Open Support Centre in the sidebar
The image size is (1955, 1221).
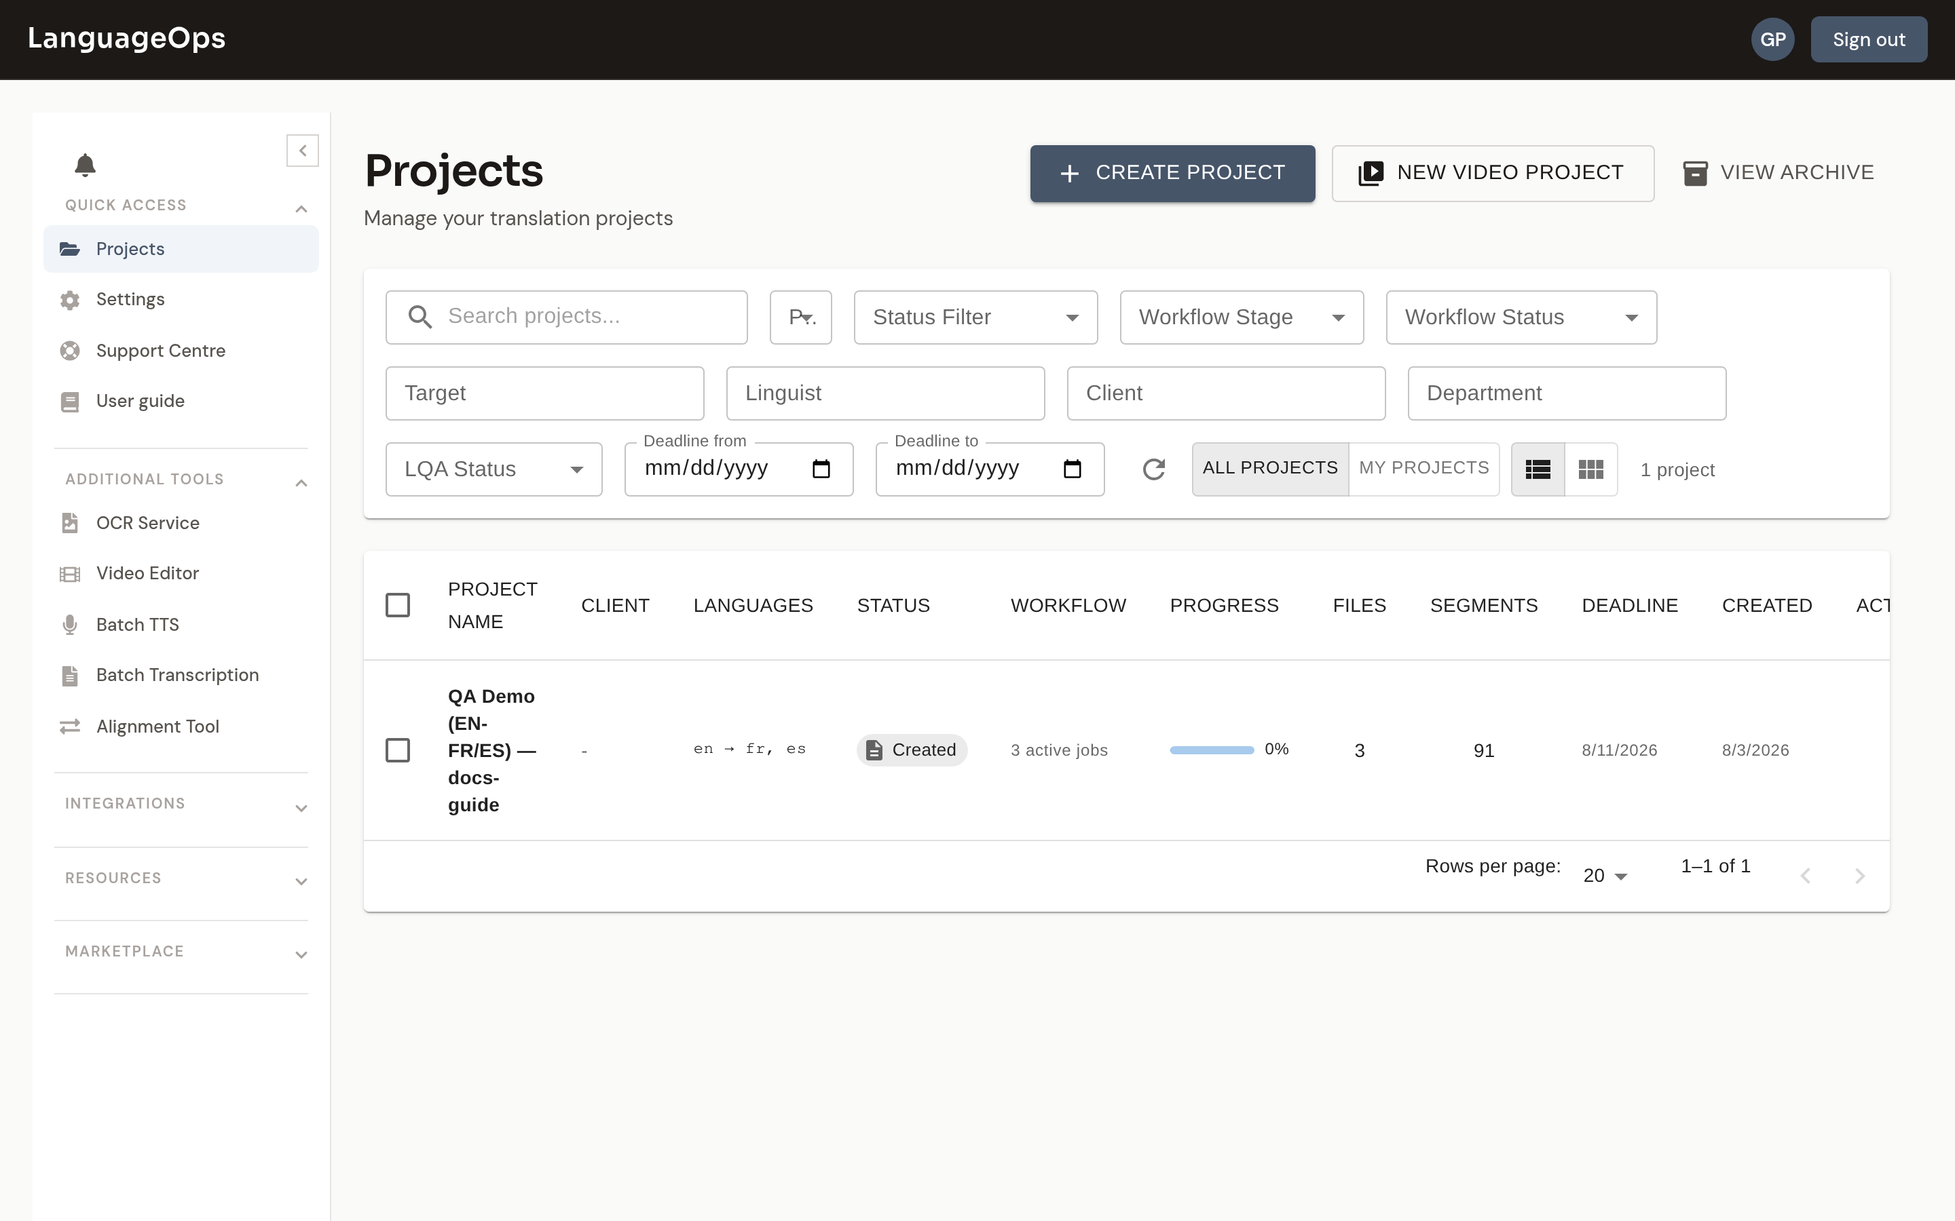(181, 351)
